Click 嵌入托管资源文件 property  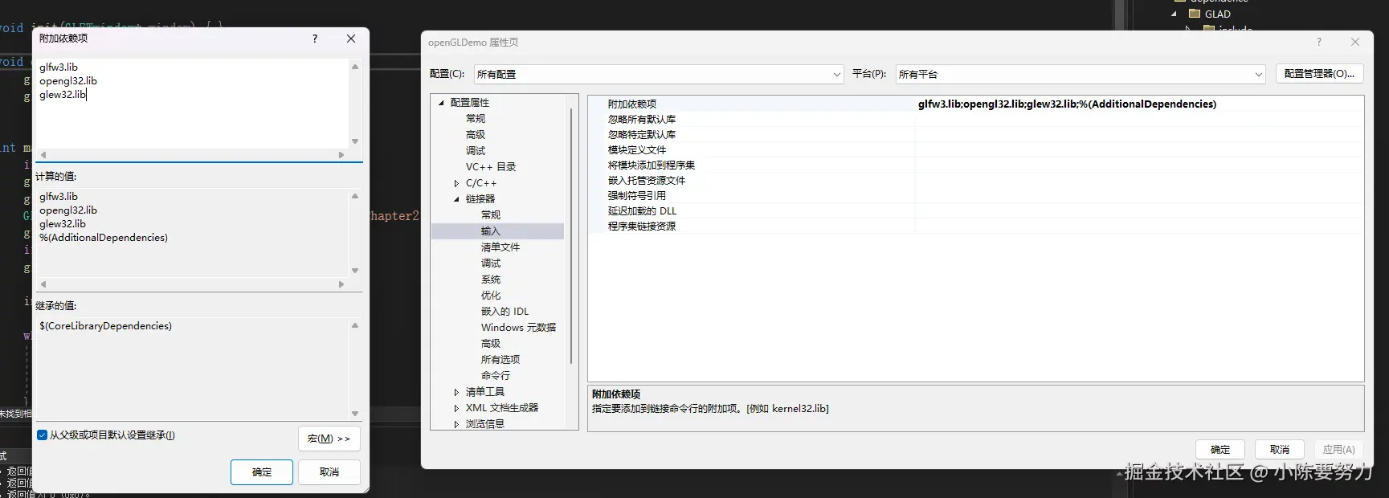pos(646,180)
